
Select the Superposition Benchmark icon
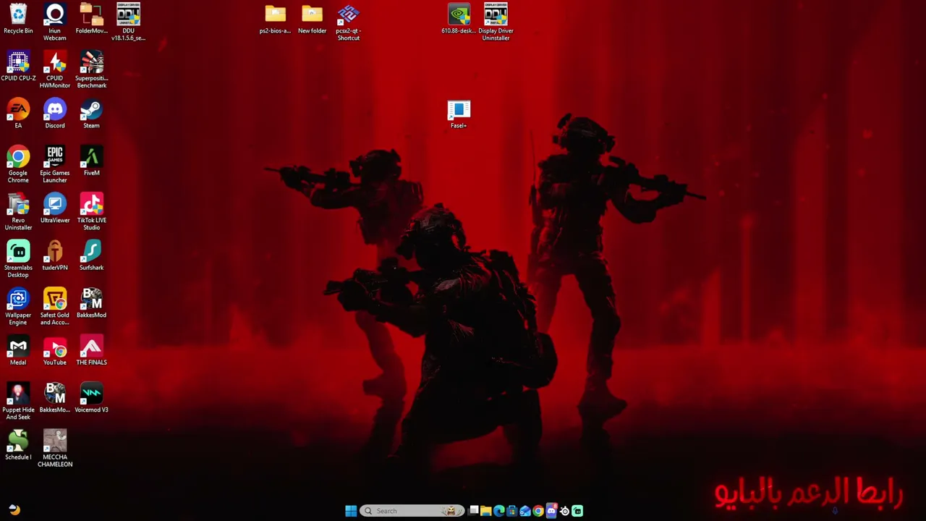[91, 70]
